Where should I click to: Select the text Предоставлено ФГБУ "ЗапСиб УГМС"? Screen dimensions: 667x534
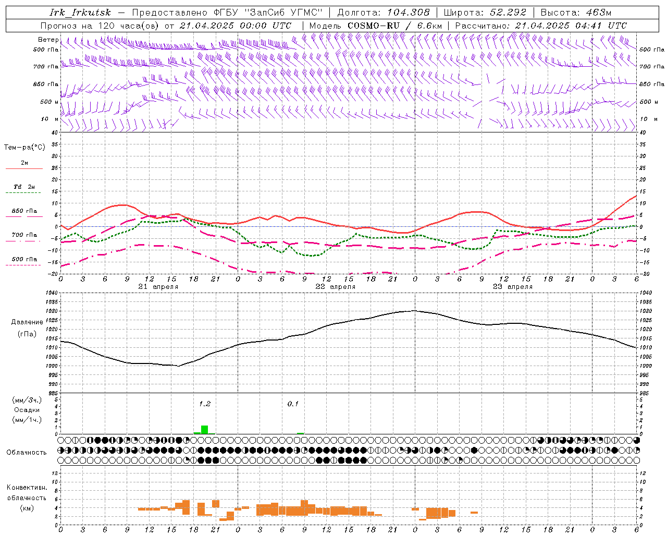[x=227, y=13]
